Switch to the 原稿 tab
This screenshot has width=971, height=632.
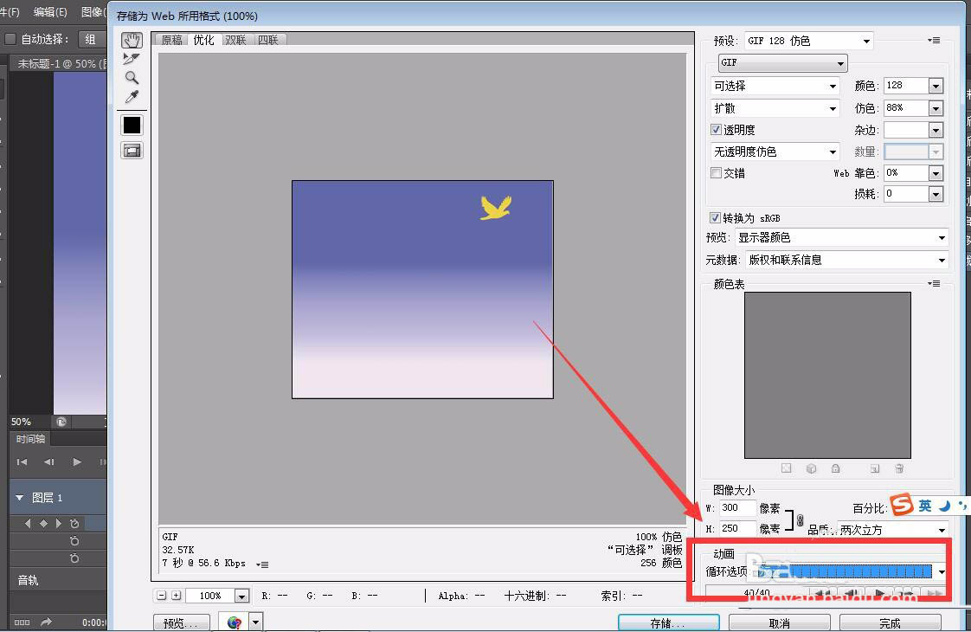click(x=171, y=40)
